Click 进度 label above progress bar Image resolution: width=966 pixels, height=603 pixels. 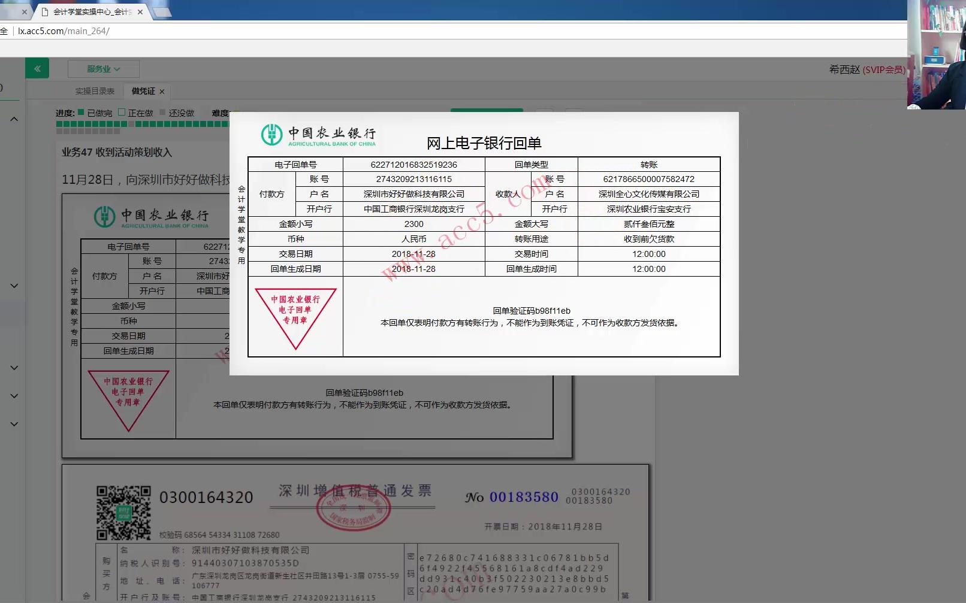(65, 113)
